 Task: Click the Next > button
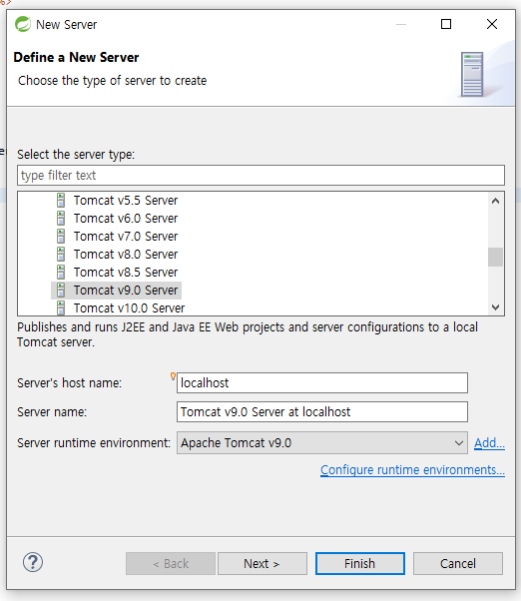click(262, 563)
